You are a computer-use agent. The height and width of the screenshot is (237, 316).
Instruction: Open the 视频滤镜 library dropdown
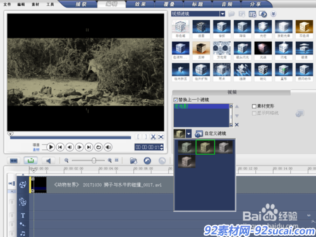tap(222, 14)
